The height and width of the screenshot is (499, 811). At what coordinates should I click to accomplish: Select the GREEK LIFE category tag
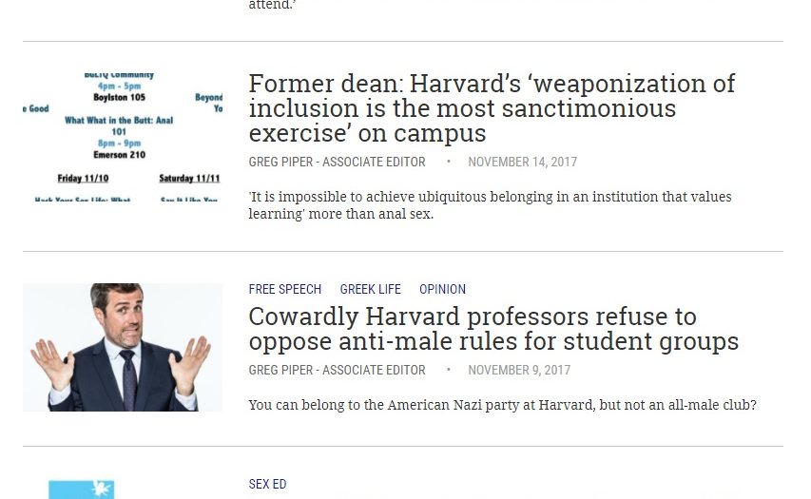(371, 289)
